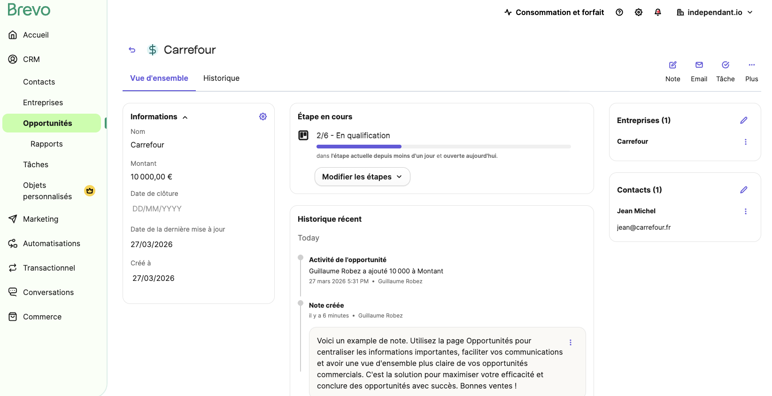The image size is (772, 396).
Task: Open the Accueil home icon
Action: (x=13, y=35)
